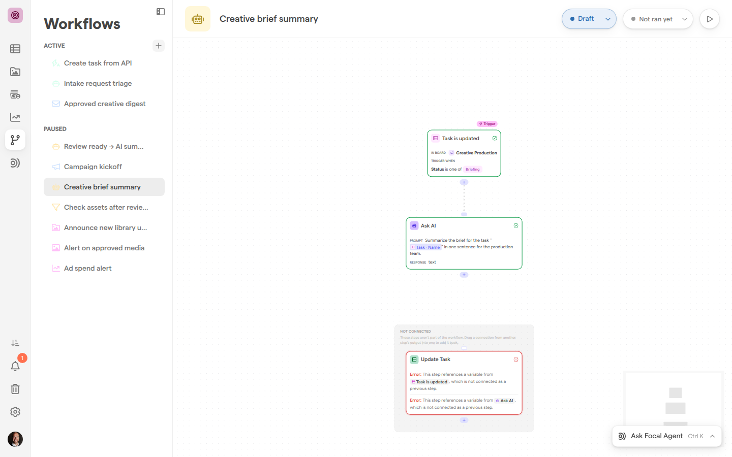
Task: Open the Announce new library u... workflow
Action: (104, 227)
